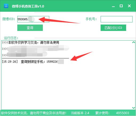The width and height of the screenshot is (136, 116).
Task: Click the 微博UID label
Action: pyautogui.click(x=9, y=19)
